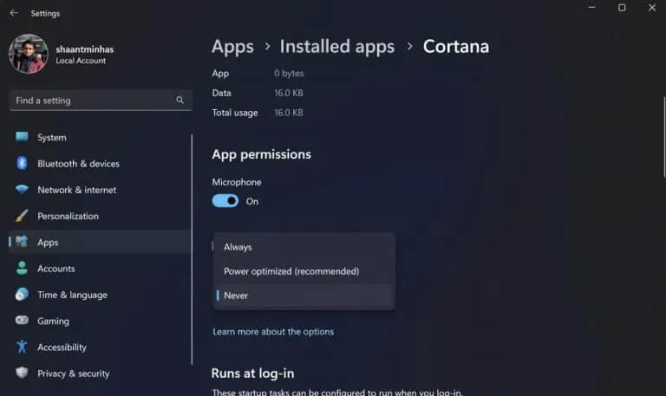Click the Accounts person icon
The width and height of the screenshot is (666, 396).
pyautogui.click(x=22, y=268)
